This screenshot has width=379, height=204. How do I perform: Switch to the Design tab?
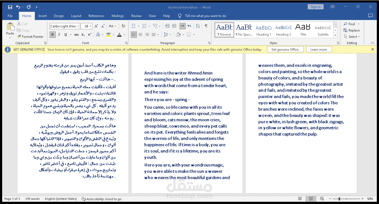coord(59,16)
